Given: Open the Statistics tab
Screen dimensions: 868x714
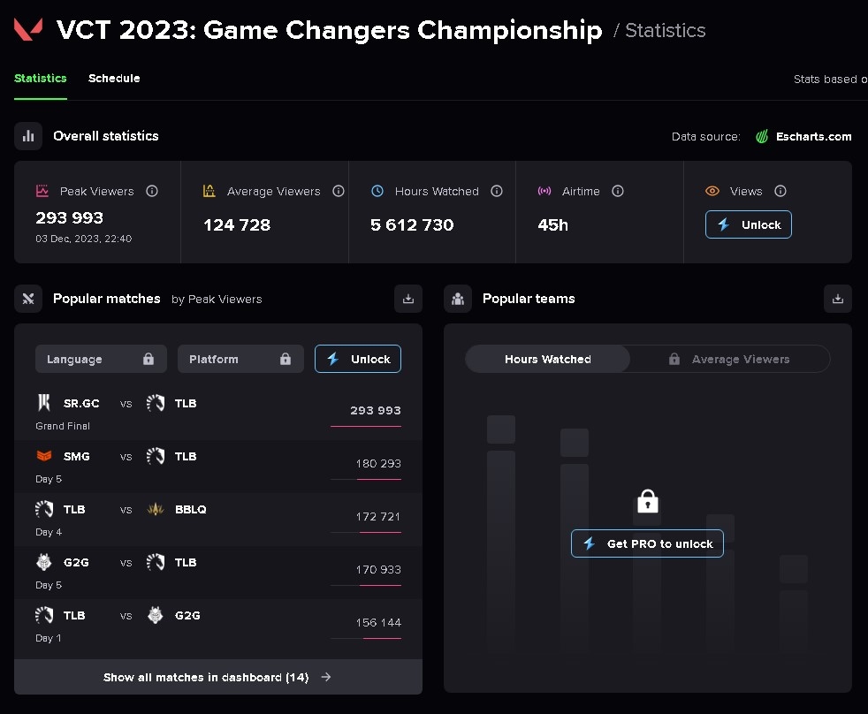Looking at the screenshot, I should point(40,78).
